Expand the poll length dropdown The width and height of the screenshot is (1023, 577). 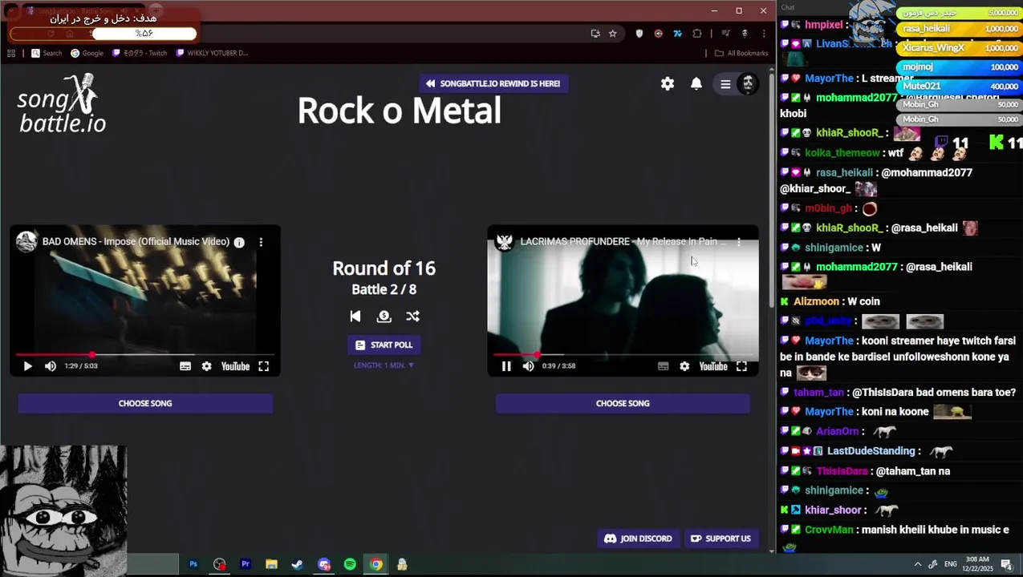click(x=384, y=365)
